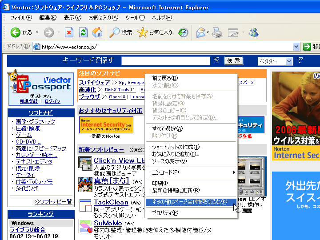Open the タイピング category link
The width and height of the screenshot is (320, 240).
pos(27,188)
